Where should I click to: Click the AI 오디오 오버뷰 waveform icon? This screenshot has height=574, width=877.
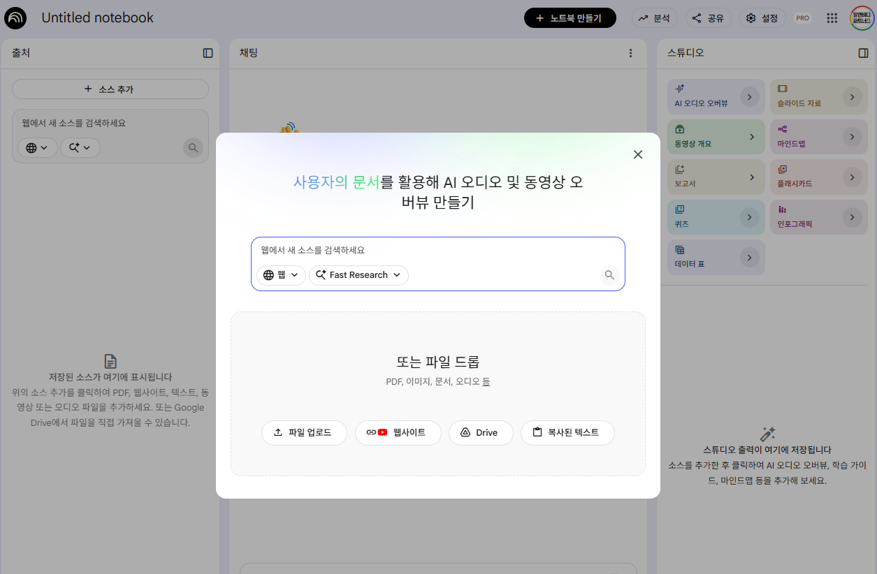pos(679,89)
